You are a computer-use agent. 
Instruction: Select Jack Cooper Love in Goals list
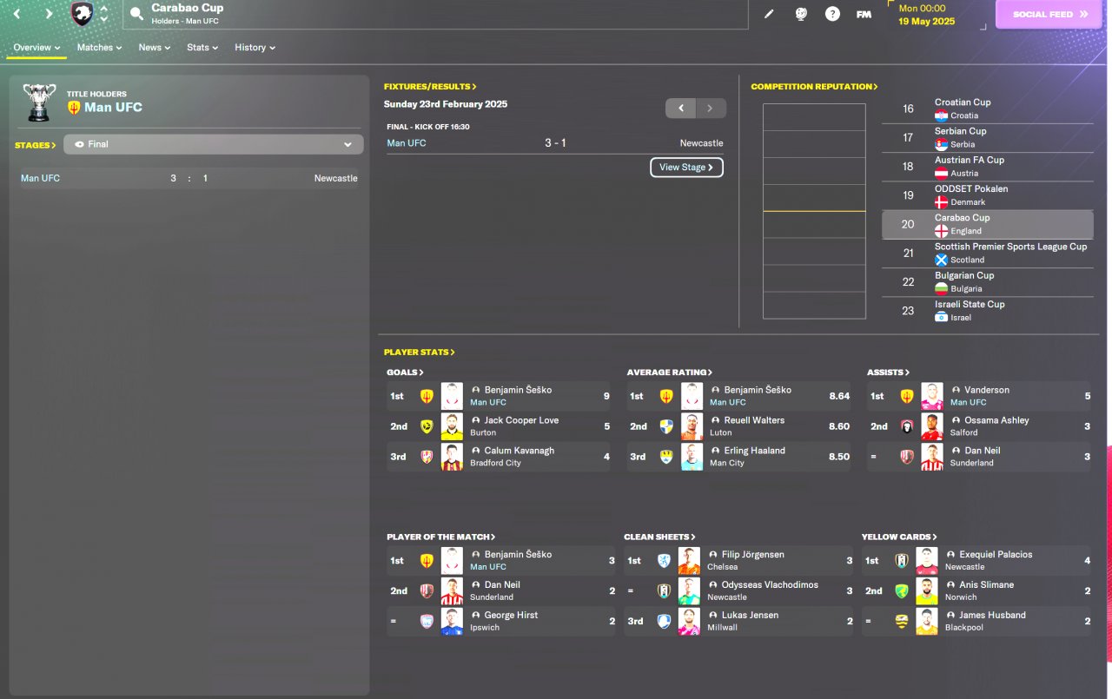pyautogui.click(x=521, y=420)
